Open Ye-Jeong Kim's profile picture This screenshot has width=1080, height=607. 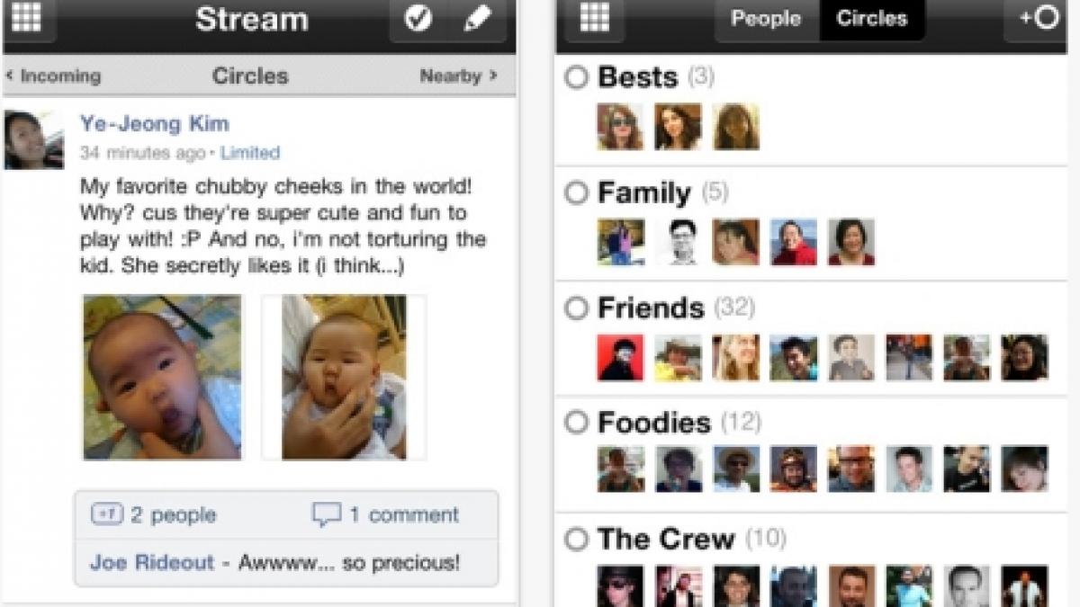33,139
